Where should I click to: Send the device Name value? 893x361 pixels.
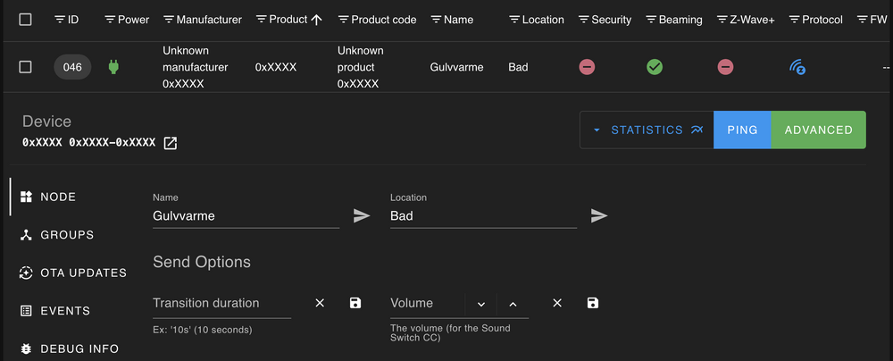click(362, 215)
